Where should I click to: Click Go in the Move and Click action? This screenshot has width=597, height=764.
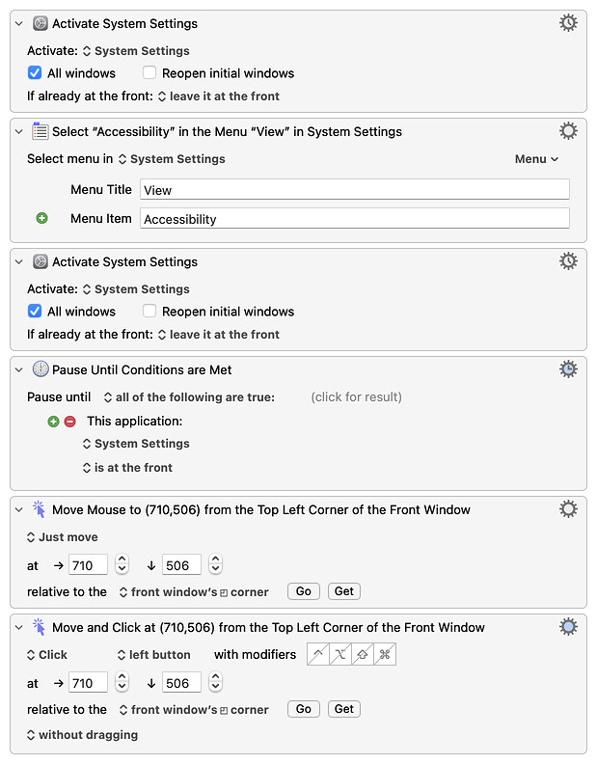coord(303,709)
